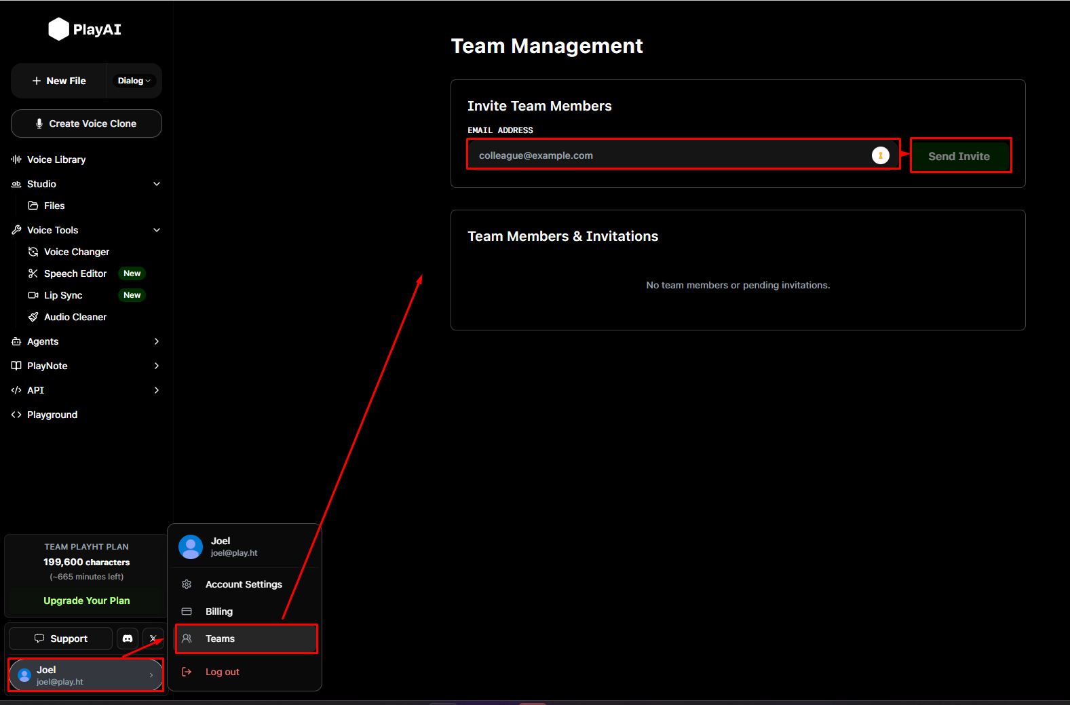Screen dimensions: 1070x705
Task: Click the PlayAI hexagon logo
Action: (x=58, y=29)
